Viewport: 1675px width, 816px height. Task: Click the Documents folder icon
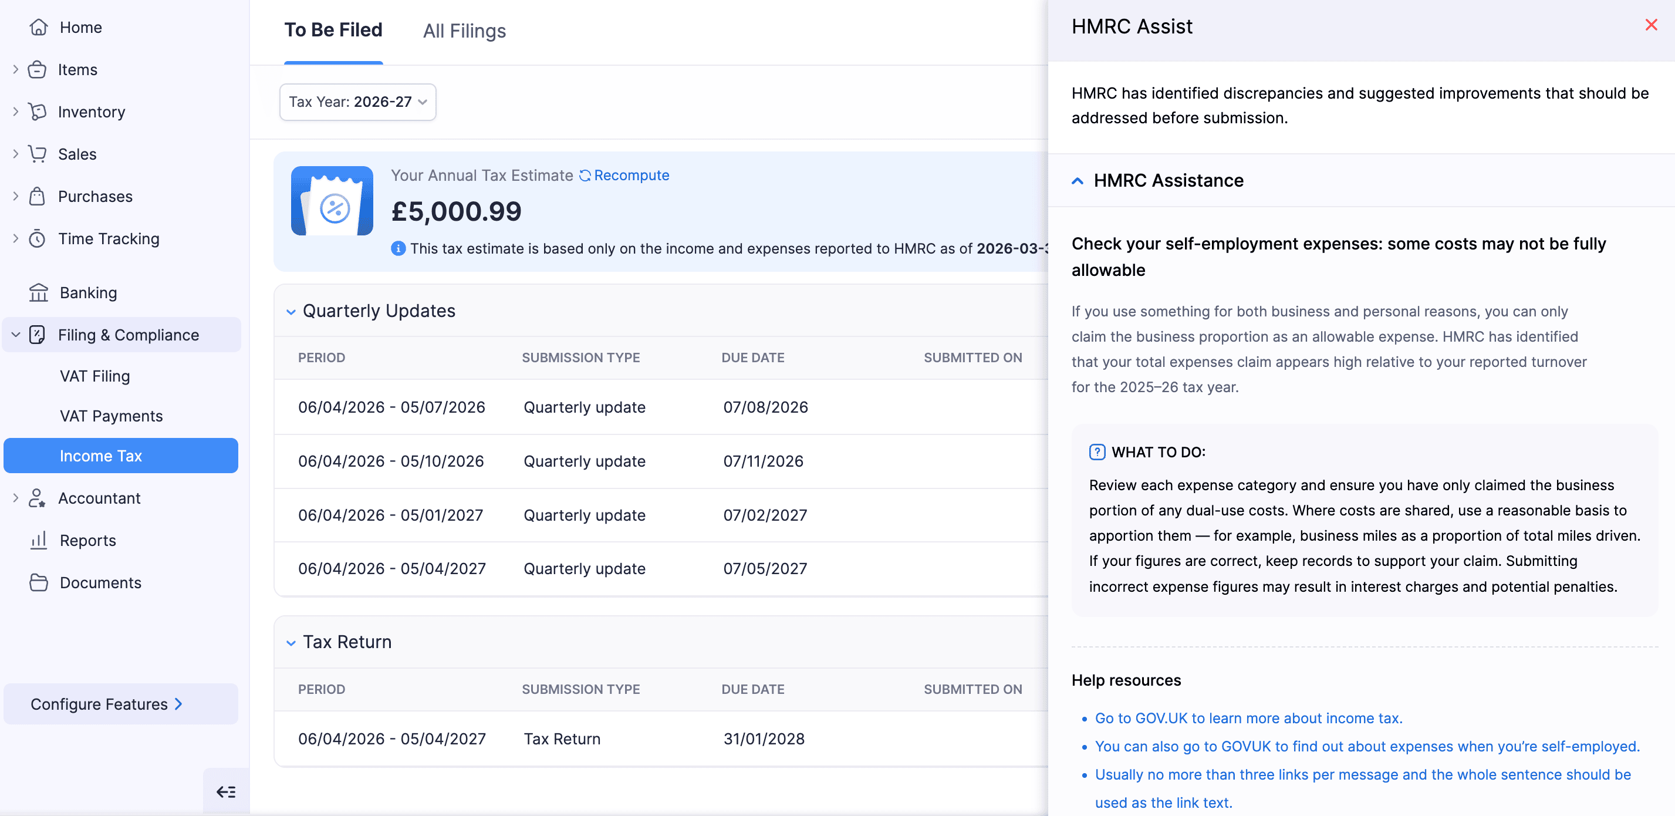pyautogui.click(x=38, y=582)
